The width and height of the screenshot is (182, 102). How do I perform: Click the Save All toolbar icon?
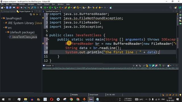10,8
